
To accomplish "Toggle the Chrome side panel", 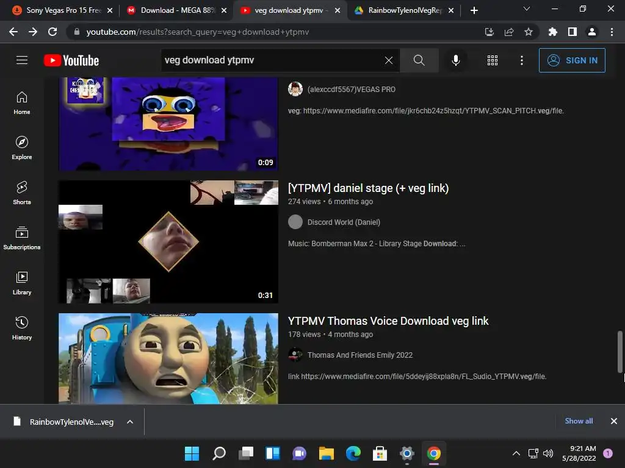I will click(573, 32).
